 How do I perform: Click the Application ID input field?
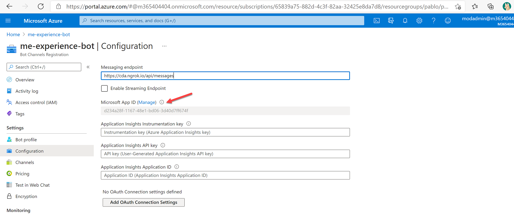tap(225, 175)
